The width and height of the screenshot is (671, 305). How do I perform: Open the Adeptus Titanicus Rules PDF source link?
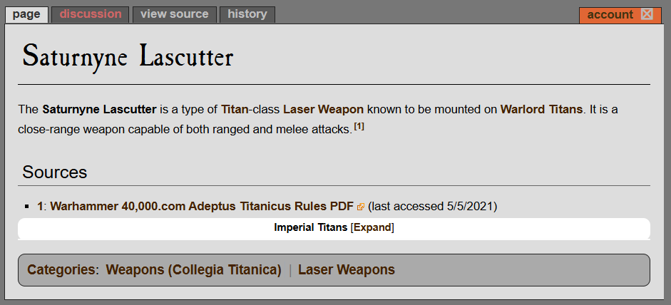pyautogui.click(x=202, y=207)
